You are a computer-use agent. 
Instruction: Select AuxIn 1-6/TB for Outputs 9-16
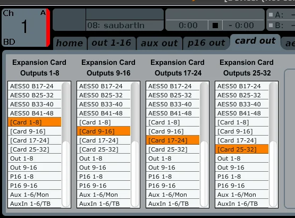(104, 204)
